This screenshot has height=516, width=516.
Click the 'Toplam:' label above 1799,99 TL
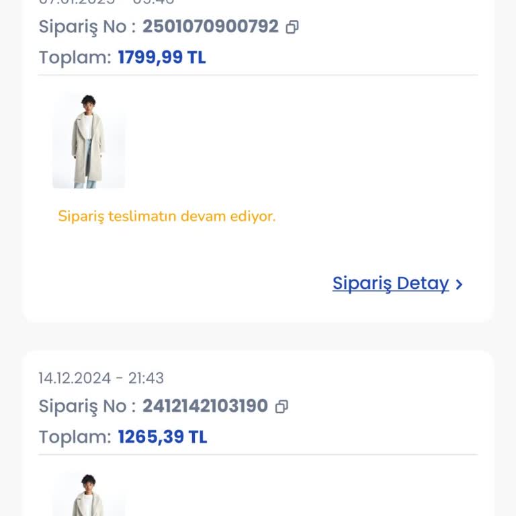coord(75,58)
